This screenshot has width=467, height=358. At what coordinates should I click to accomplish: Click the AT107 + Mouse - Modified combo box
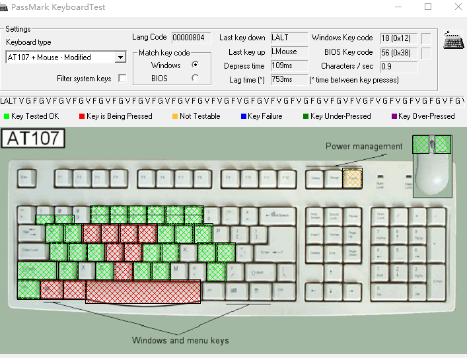pyautogui.click(x=66, y=57)
